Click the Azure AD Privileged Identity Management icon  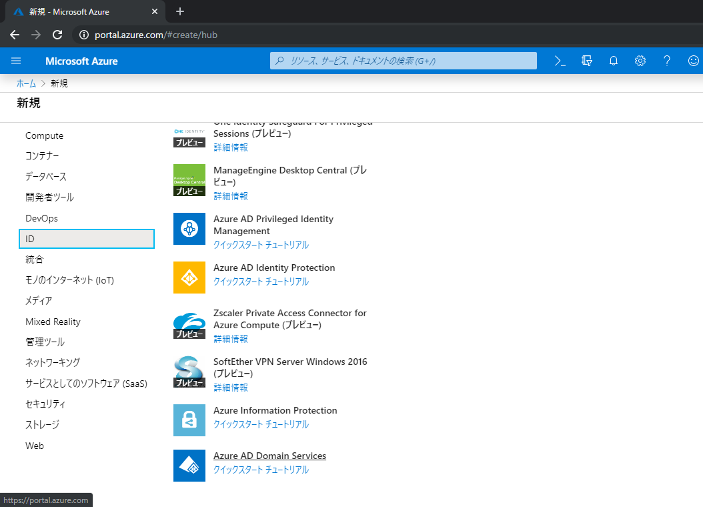189,229
